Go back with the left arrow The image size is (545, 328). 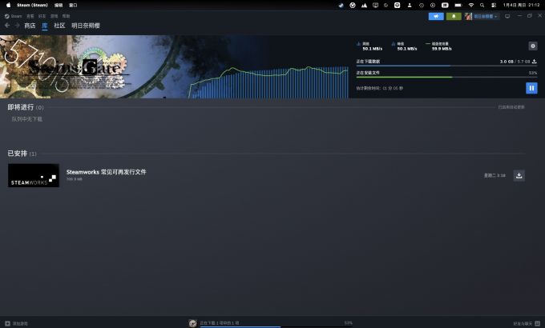(x=7, y=26)
